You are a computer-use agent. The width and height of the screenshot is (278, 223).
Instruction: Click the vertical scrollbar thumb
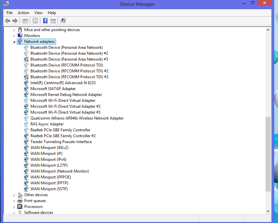pyautogui.click(x=268, y=154)
